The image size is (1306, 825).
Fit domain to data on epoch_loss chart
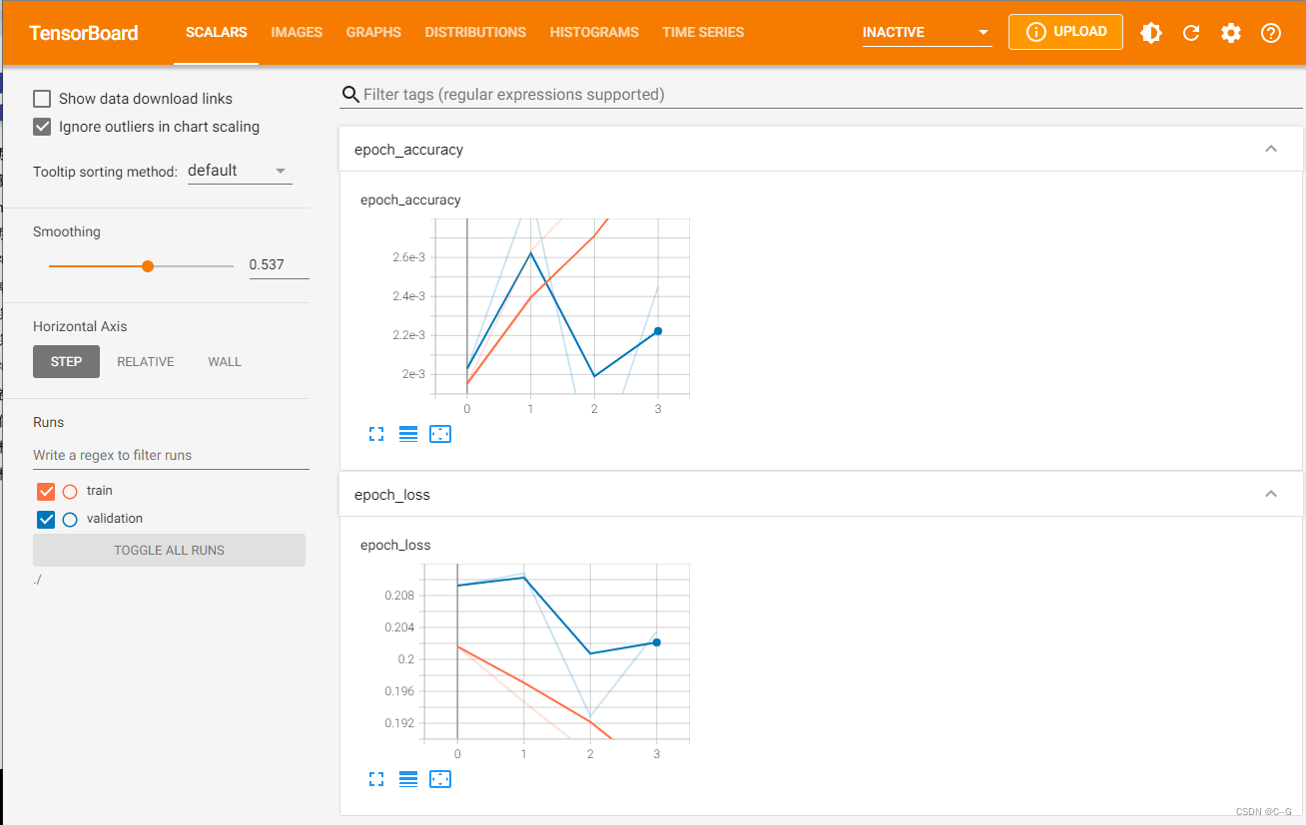440,779
